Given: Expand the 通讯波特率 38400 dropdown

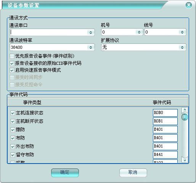Looking at the screenshot, I should click(91, 47).
